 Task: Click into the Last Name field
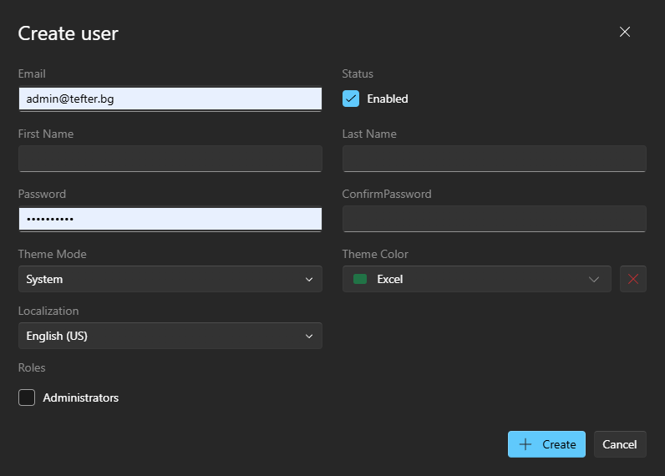494,159
